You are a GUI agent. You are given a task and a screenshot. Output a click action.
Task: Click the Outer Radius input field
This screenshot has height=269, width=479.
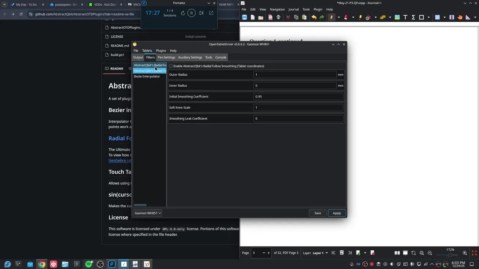pos(295,75)
